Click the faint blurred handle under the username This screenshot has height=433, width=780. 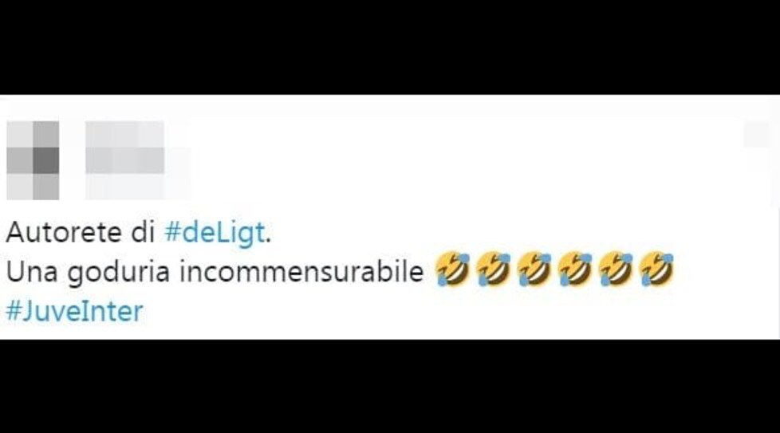(138, 187)
